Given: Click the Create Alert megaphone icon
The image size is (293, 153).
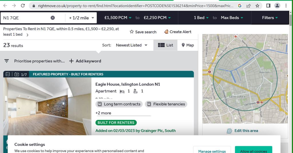Looking at the screenshot, I should (x=166, y=32).
